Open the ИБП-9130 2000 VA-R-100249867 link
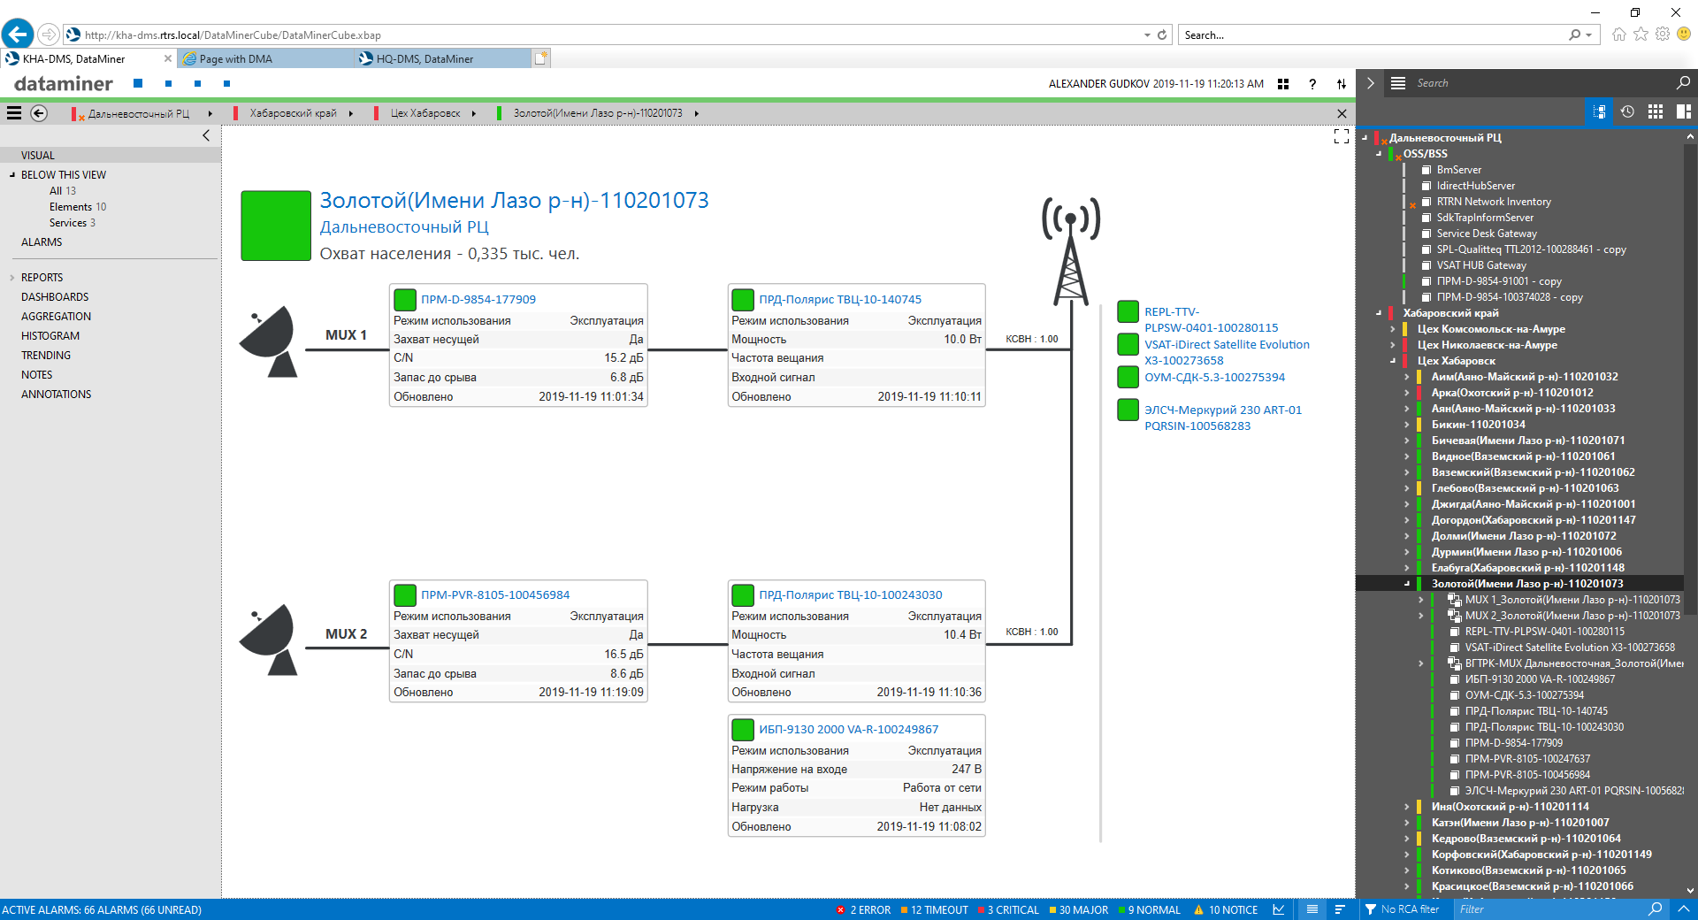 848,730
